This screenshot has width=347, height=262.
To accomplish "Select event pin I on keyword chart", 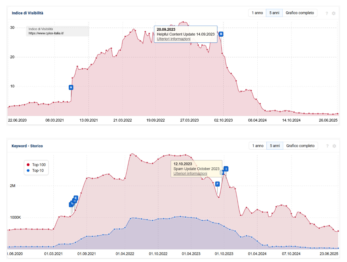I will (x=226, y=169).
